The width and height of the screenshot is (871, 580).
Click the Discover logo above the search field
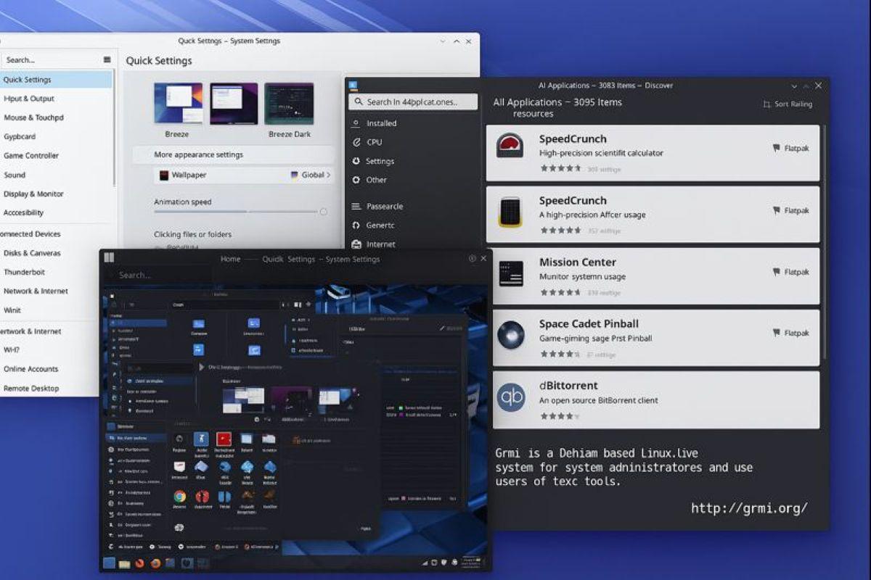[353, 86]
